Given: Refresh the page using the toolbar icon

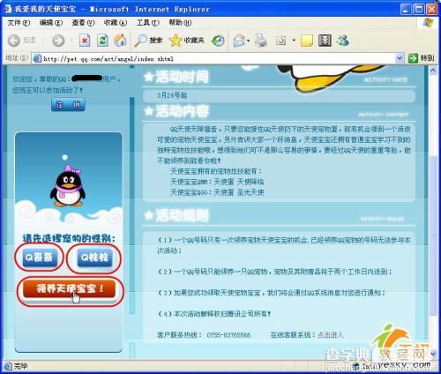Looking at the screenshot, I should tap(102, 41).
